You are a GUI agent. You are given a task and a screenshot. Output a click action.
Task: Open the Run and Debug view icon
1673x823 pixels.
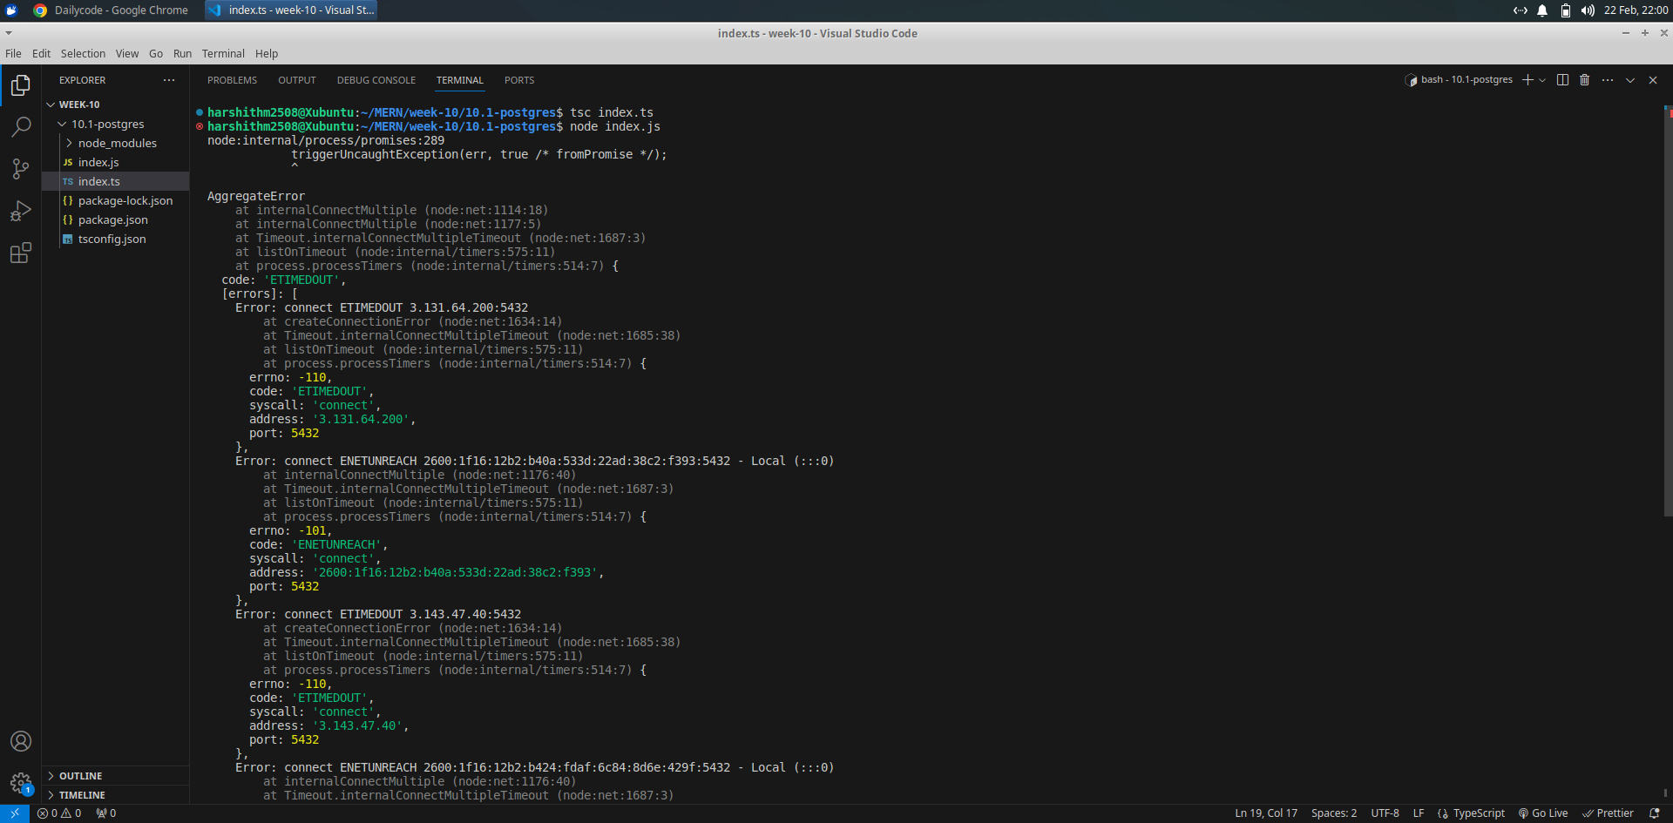point(20,211)
